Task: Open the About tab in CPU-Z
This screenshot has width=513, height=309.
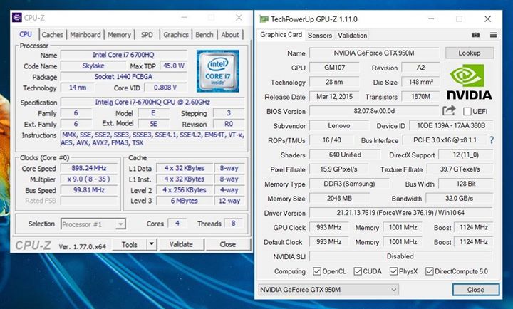Action: click(230, 35)
